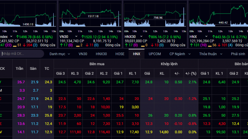Click the +/- (%) column header

click(x=191, y=74)
